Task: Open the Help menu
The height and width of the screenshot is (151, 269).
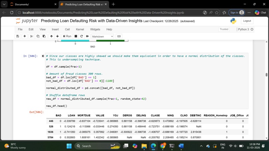Action: point(109,29)
